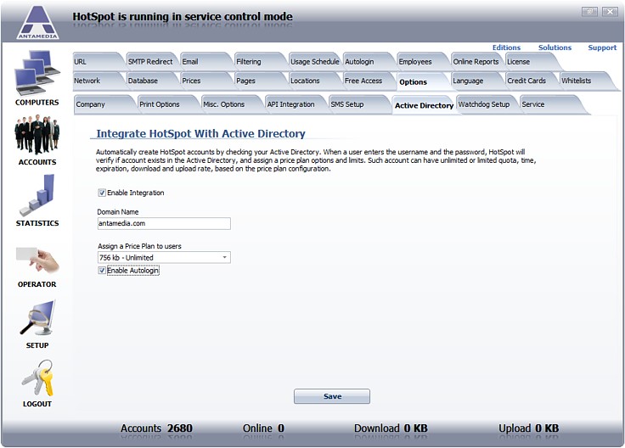Switch to the SMTP Redirect tab
Image resolution: width=625 pixels, height=448 pixels.
(x=150, y=62)
